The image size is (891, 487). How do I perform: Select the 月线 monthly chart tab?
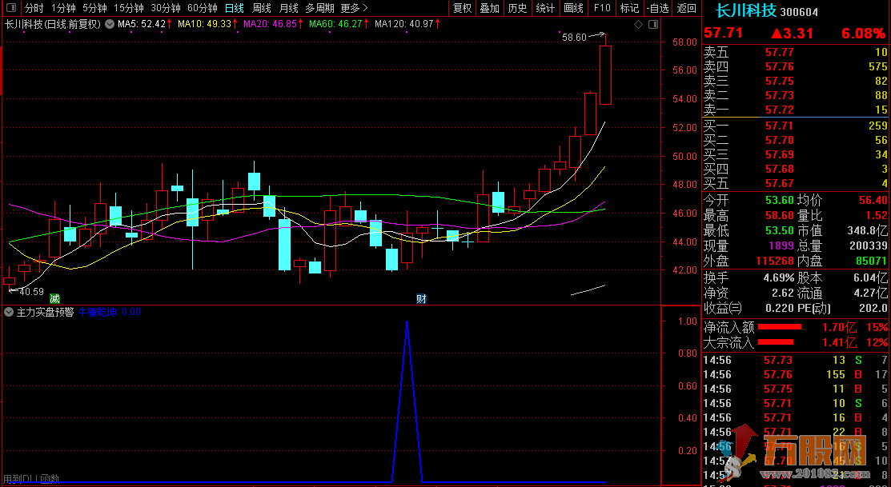pos(289,8)
